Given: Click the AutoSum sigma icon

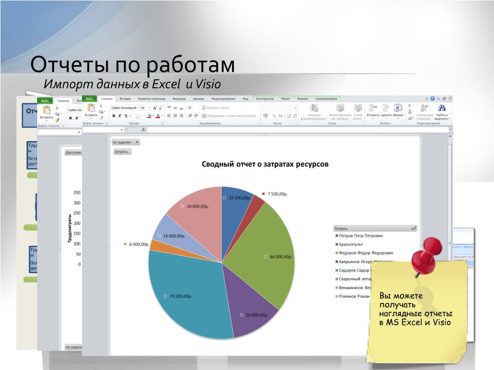Looking at the screenshot, I should click(x=410, y=106).
